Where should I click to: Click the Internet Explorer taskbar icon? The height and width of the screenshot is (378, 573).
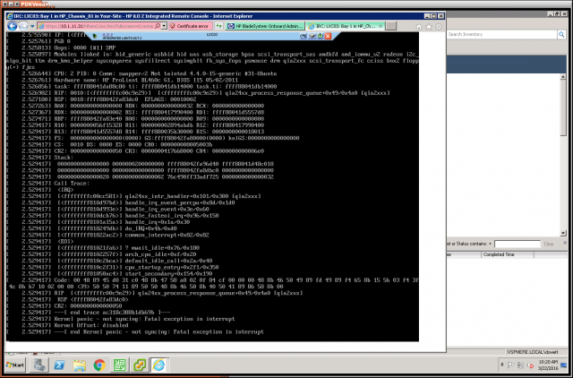(x=158, y=365)
